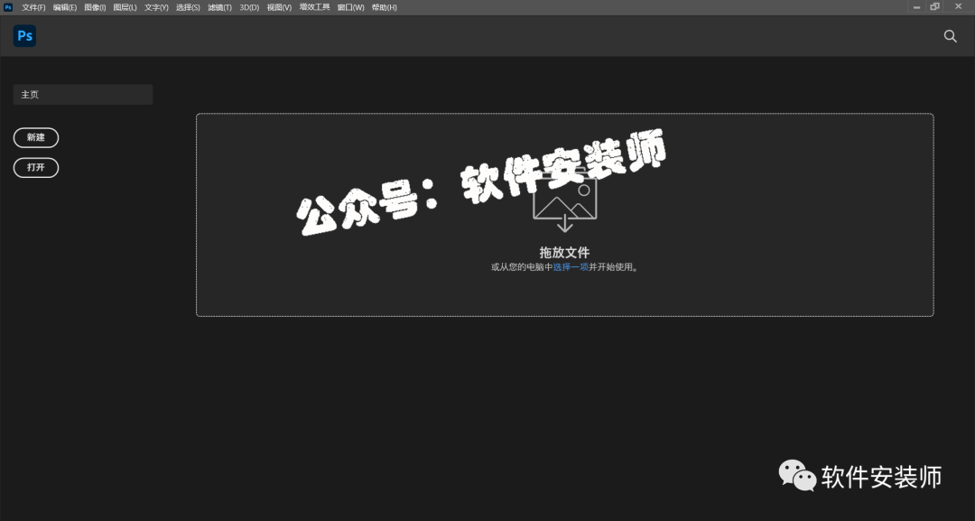Screen dimensions: 975x521
Task: Open the 视图(V) menu
Action: pos(279,7)
